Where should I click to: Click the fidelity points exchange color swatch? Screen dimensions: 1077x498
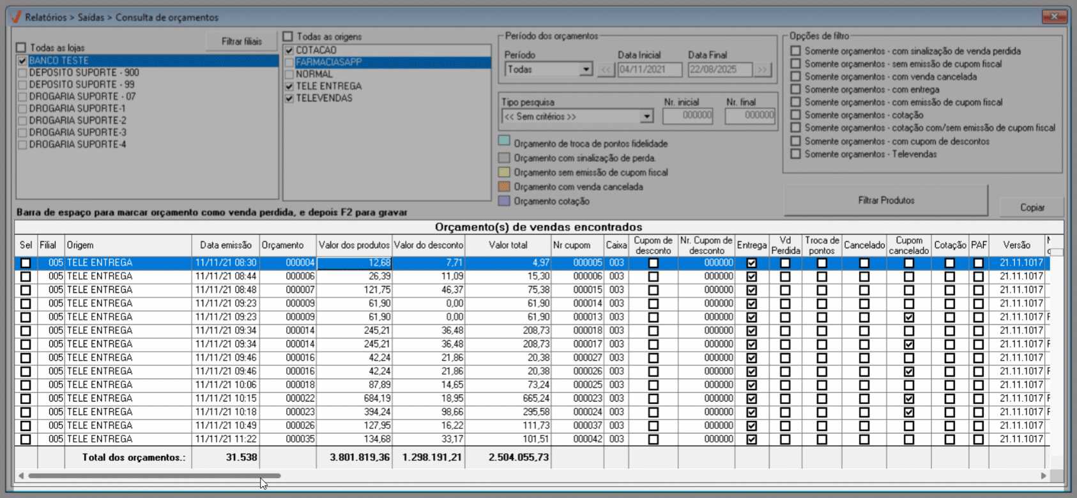(504, 141)
